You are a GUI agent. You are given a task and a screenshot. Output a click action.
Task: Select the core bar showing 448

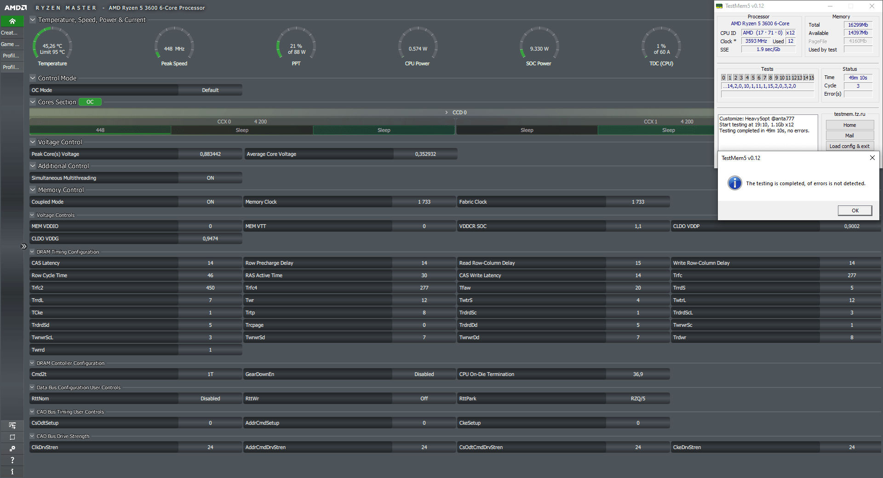(100, 130)
